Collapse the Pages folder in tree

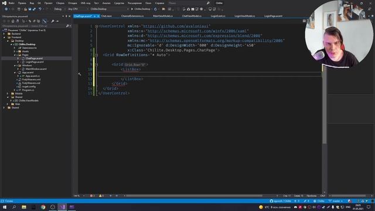click(15, 55)
